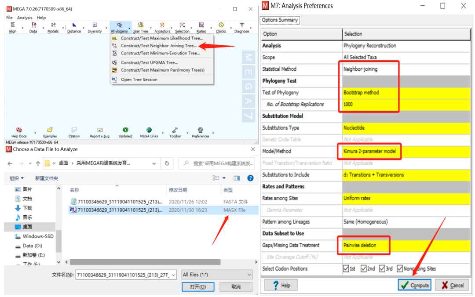Click the Data toolbar icon
Screen dimensions: 475x297
pos(33,27)
